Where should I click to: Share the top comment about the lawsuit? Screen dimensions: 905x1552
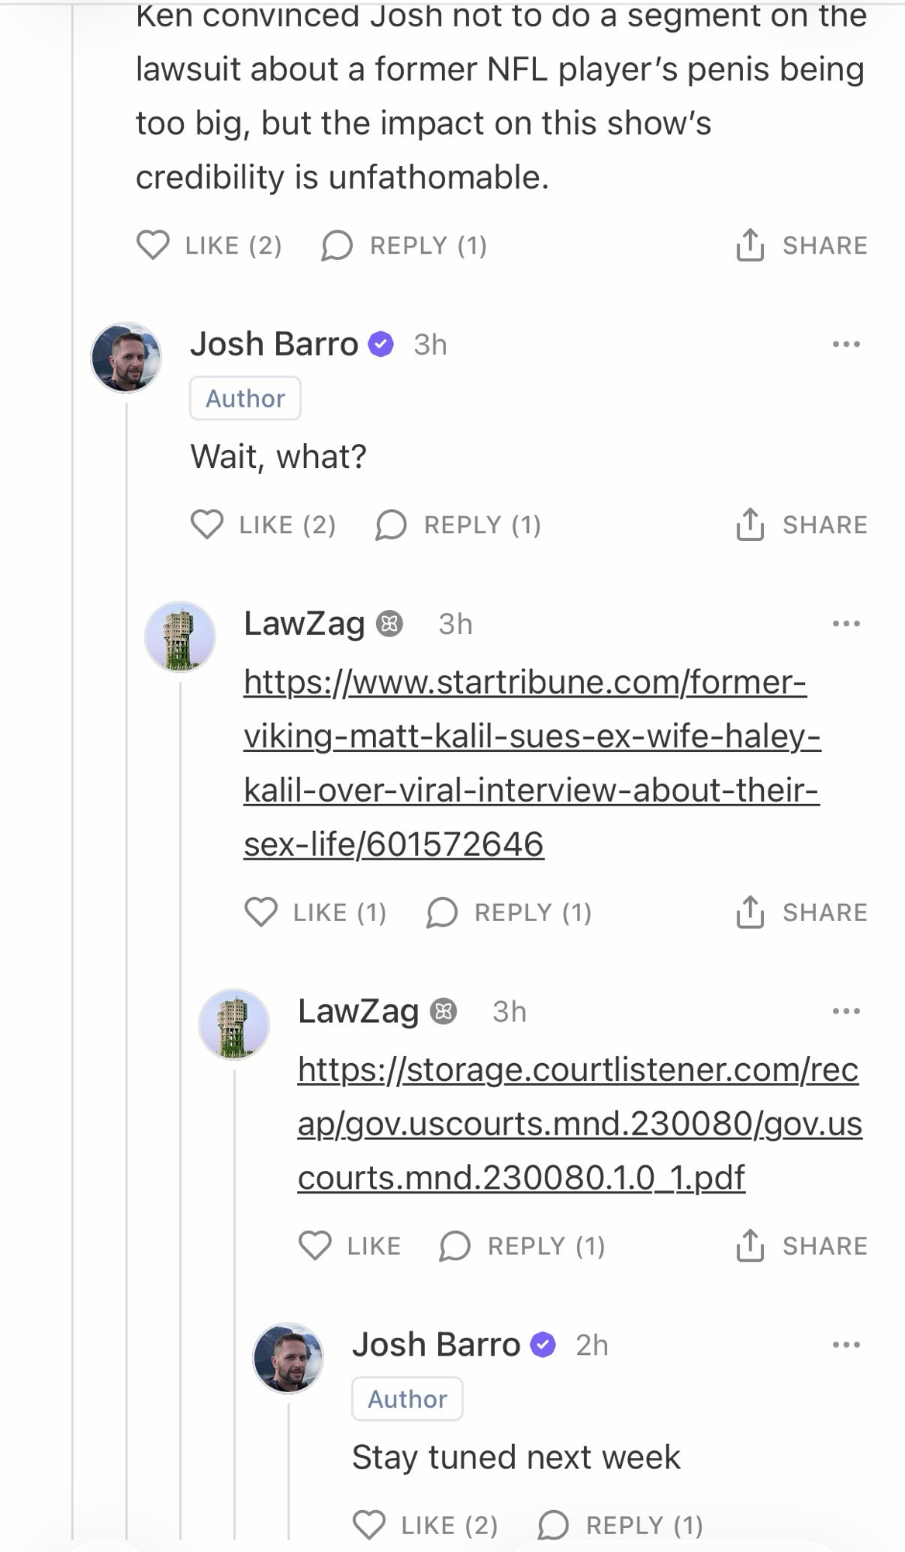[x=801, y=245]
